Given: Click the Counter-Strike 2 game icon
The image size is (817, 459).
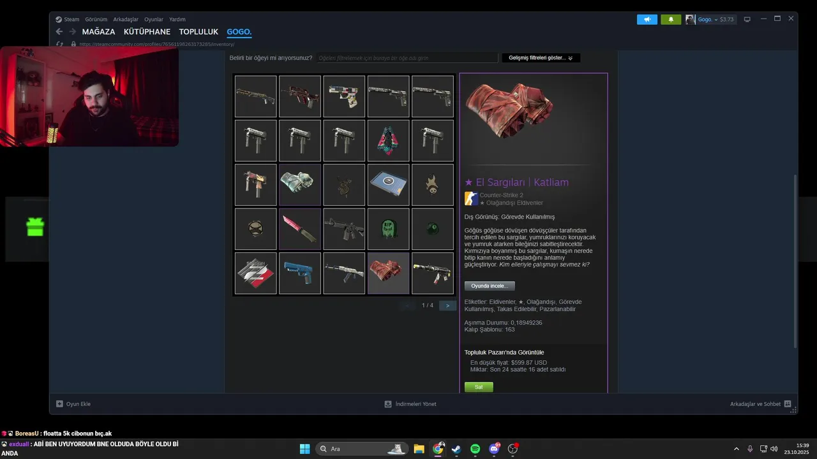Looking at the screenshot, I should pos(471,199).
